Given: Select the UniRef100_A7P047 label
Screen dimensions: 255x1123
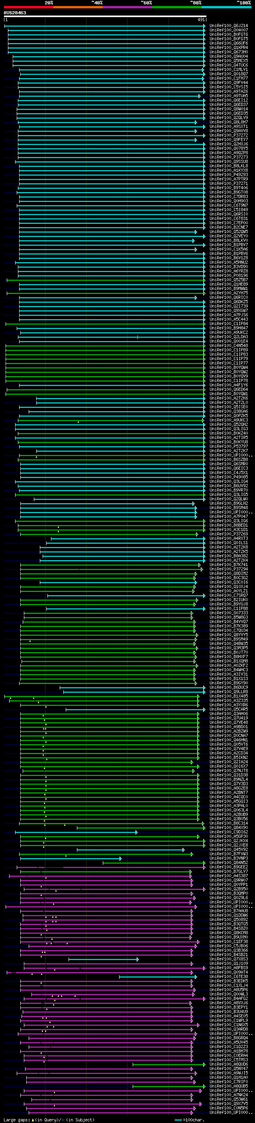Looking at the screenshot, I should [x=229, y=517].
